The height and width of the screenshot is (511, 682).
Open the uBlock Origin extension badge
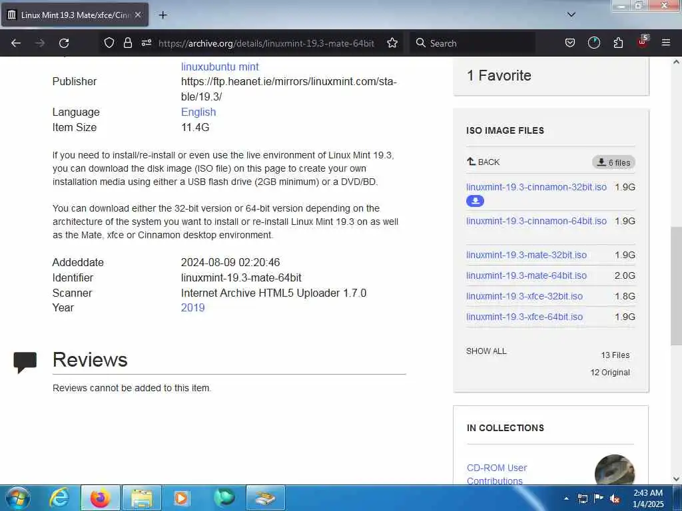pyautogui.click(x=643, y=42)
